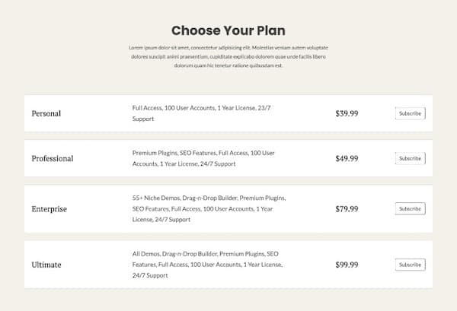This screenshot has width=457, height=311.
Task: Click the Choose Your Plan heading
Action: [228, 30]
